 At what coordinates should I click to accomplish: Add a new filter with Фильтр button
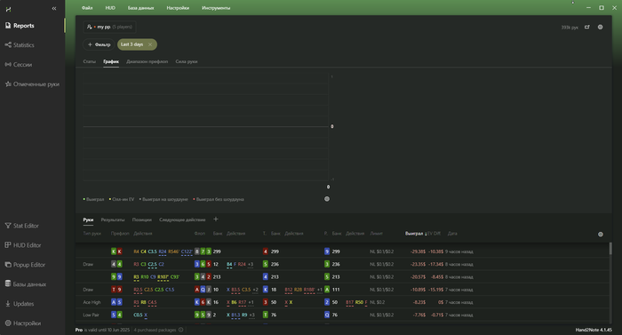click(x=99, y=44)
